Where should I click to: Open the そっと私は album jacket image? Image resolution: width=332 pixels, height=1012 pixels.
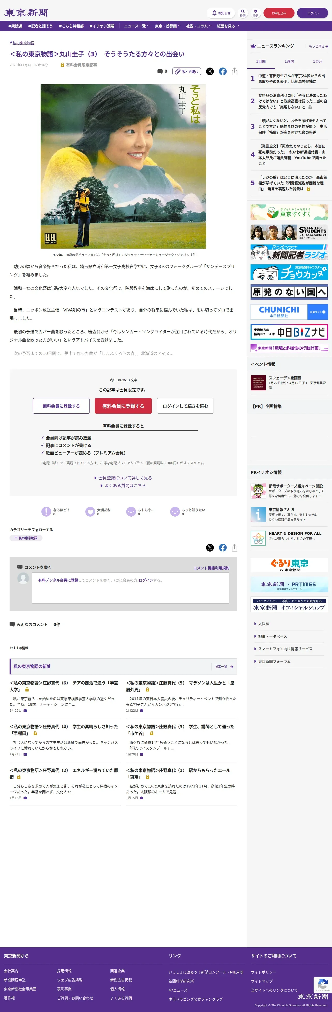pyautogui.click(x=123, y=167)
